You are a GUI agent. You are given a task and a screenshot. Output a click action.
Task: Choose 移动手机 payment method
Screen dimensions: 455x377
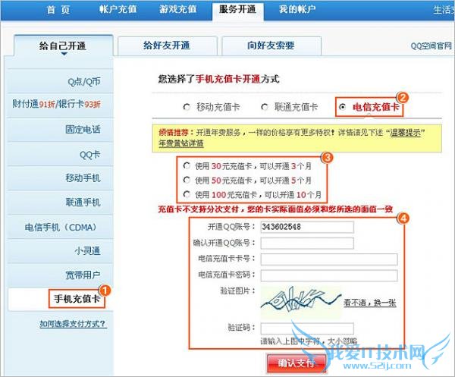click(59, 178)
